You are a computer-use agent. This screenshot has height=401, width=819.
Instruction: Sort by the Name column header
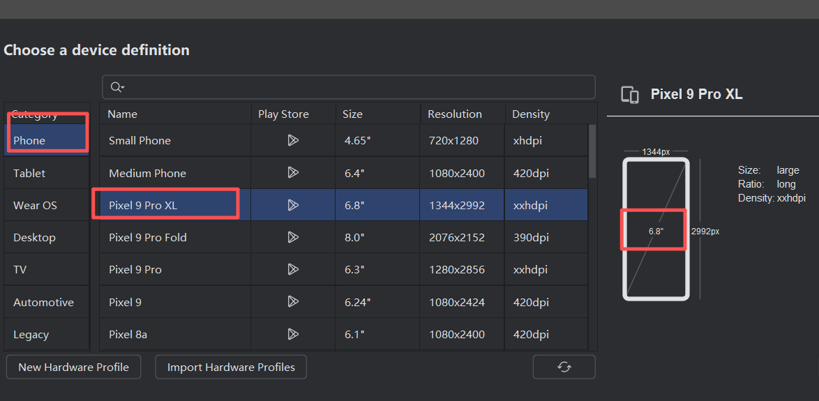[x=175, y=114]
